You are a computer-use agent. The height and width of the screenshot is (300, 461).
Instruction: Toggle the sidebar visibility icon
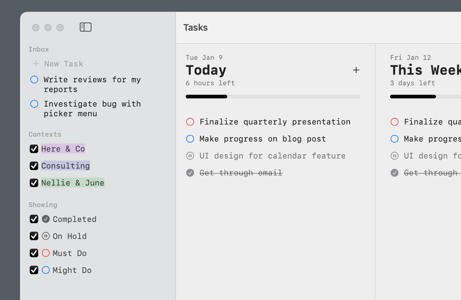click(x=85, y=27)
